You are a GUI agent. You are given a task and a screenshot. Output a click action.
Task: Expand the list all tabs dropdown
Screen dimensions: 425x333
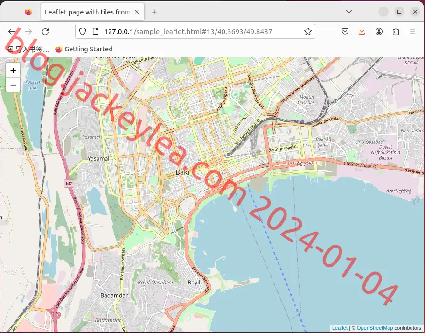click(349, 12)
